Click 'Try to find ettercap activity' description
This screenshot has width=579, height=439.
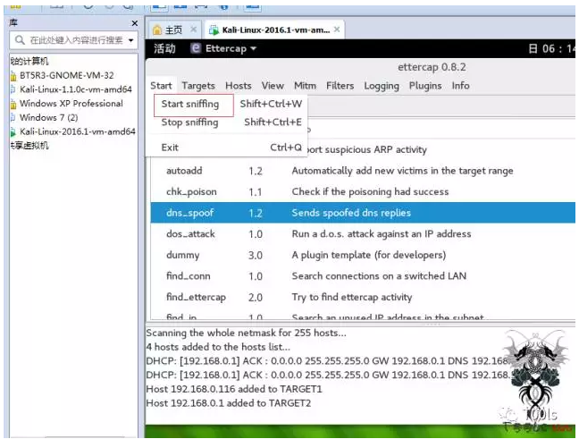(351, 297)
